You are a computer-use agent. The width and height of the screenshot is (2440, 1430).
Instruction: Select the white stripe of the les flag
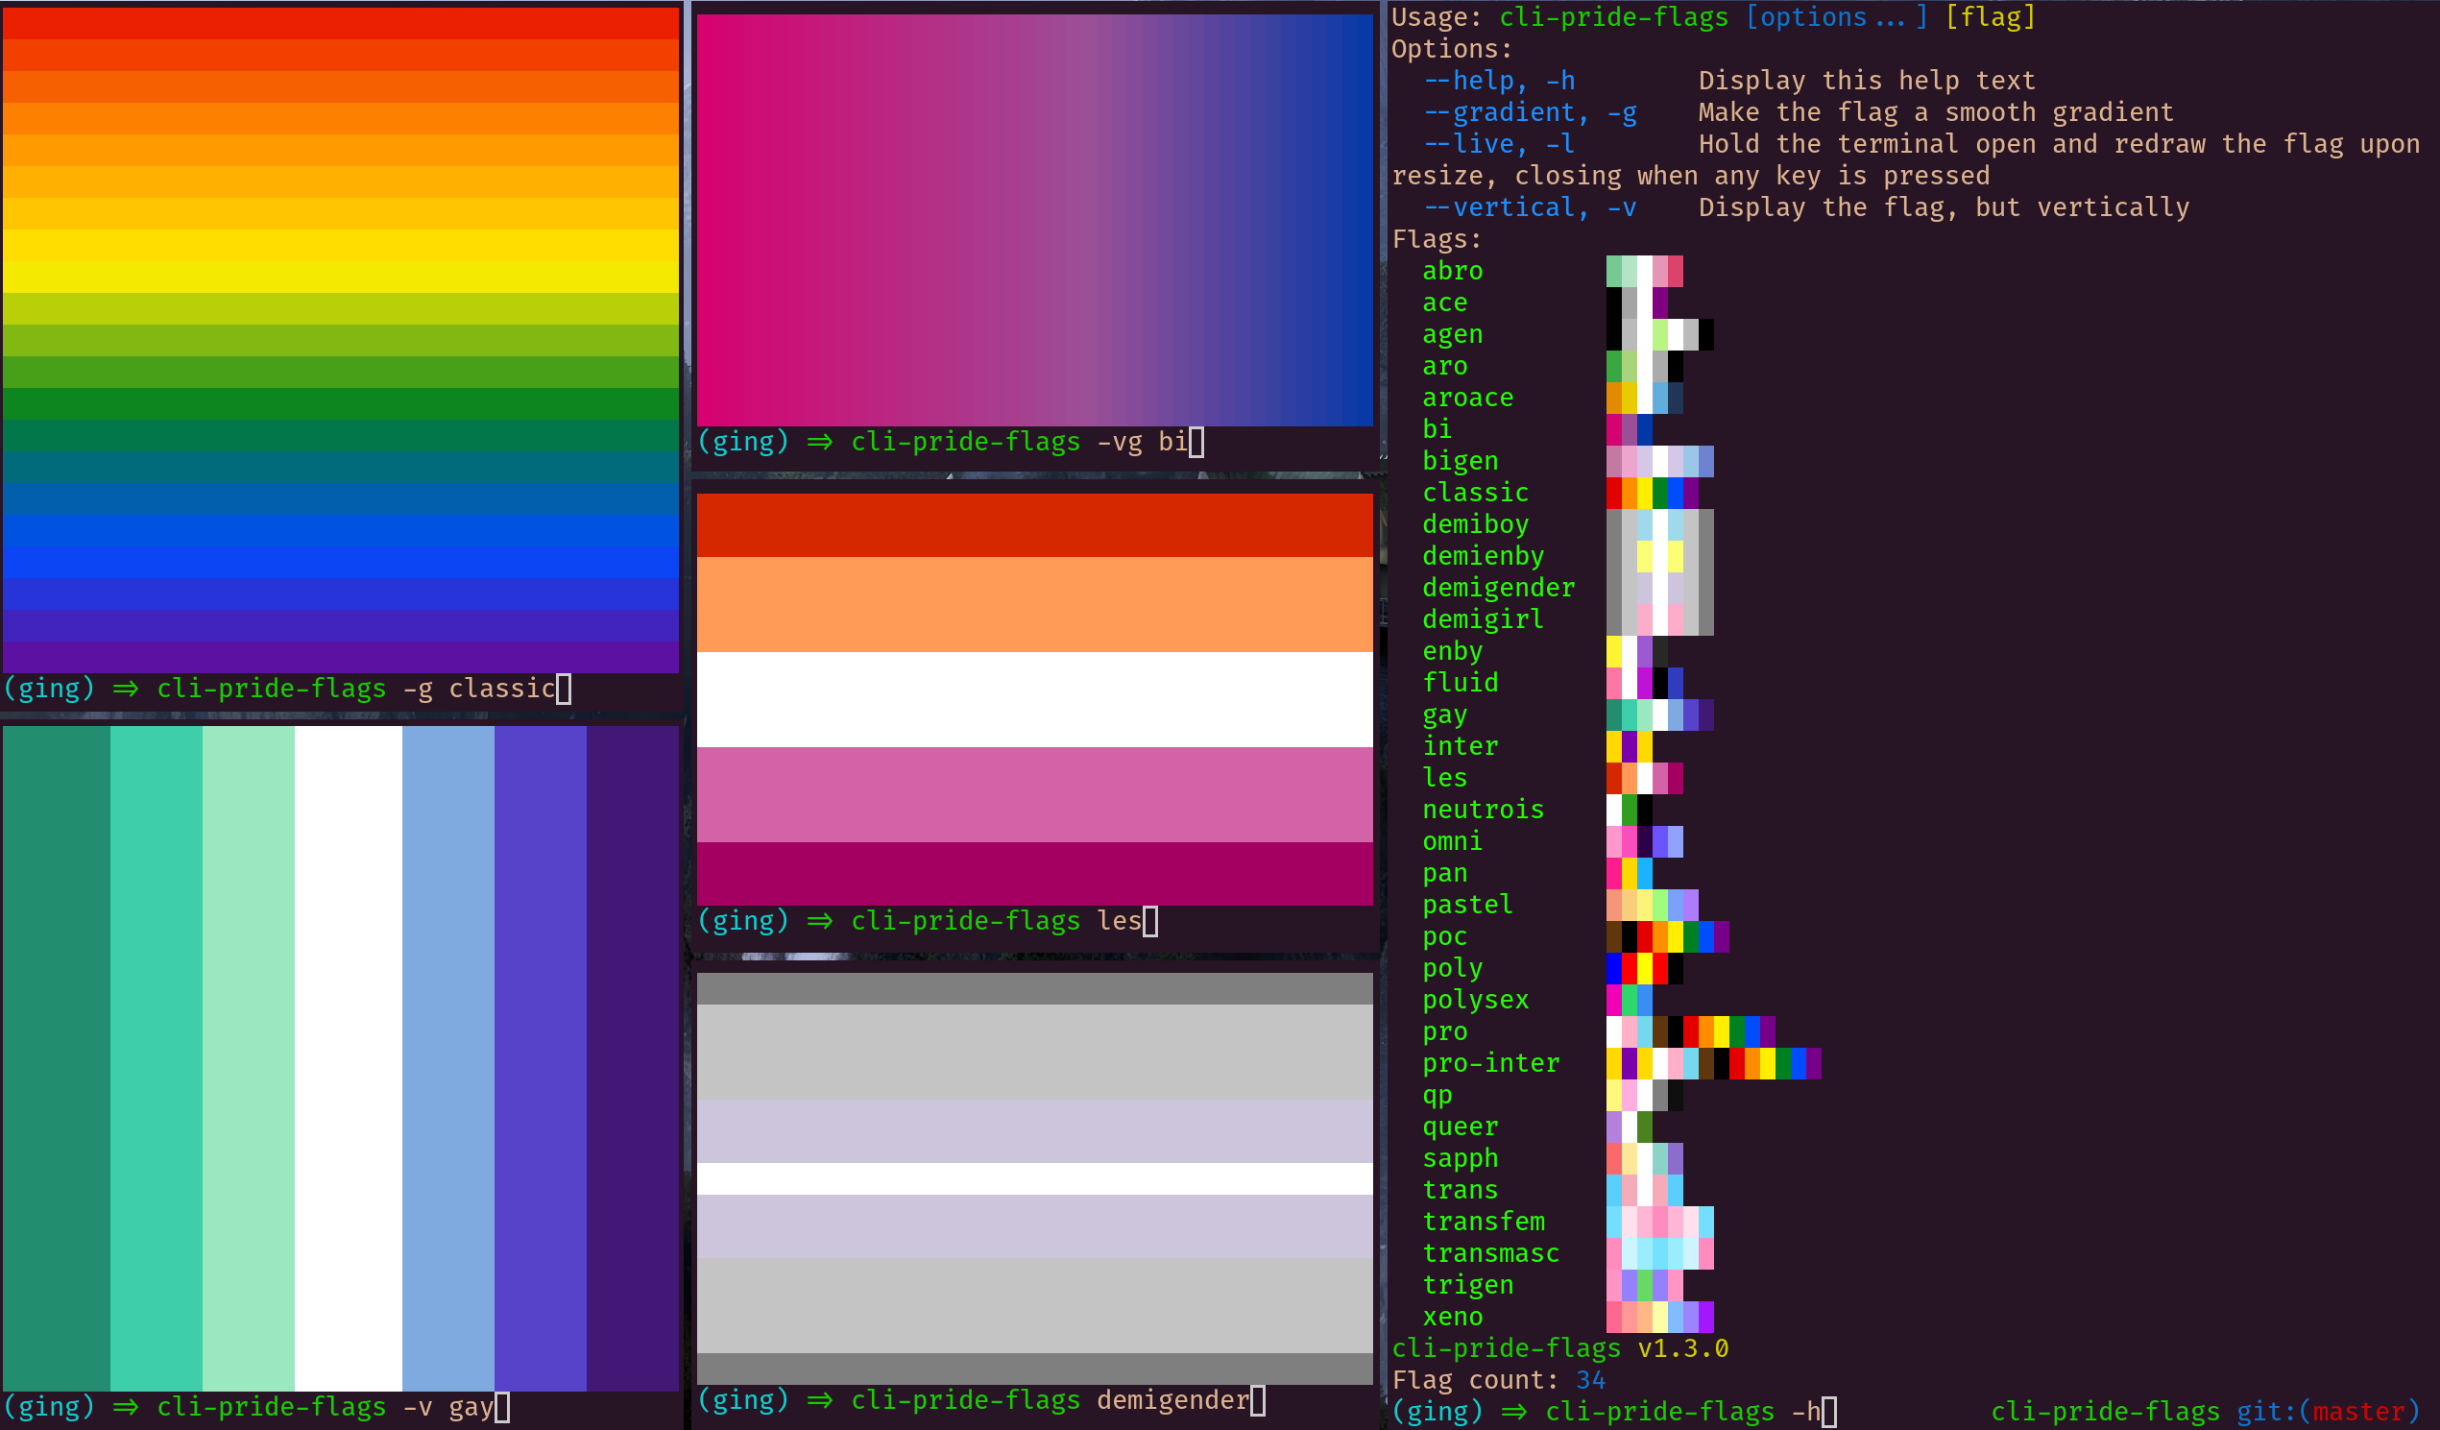[1034, 699]
